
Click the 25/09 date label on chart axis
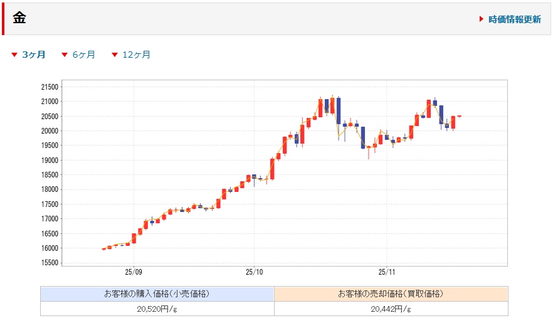coord(134,273)
